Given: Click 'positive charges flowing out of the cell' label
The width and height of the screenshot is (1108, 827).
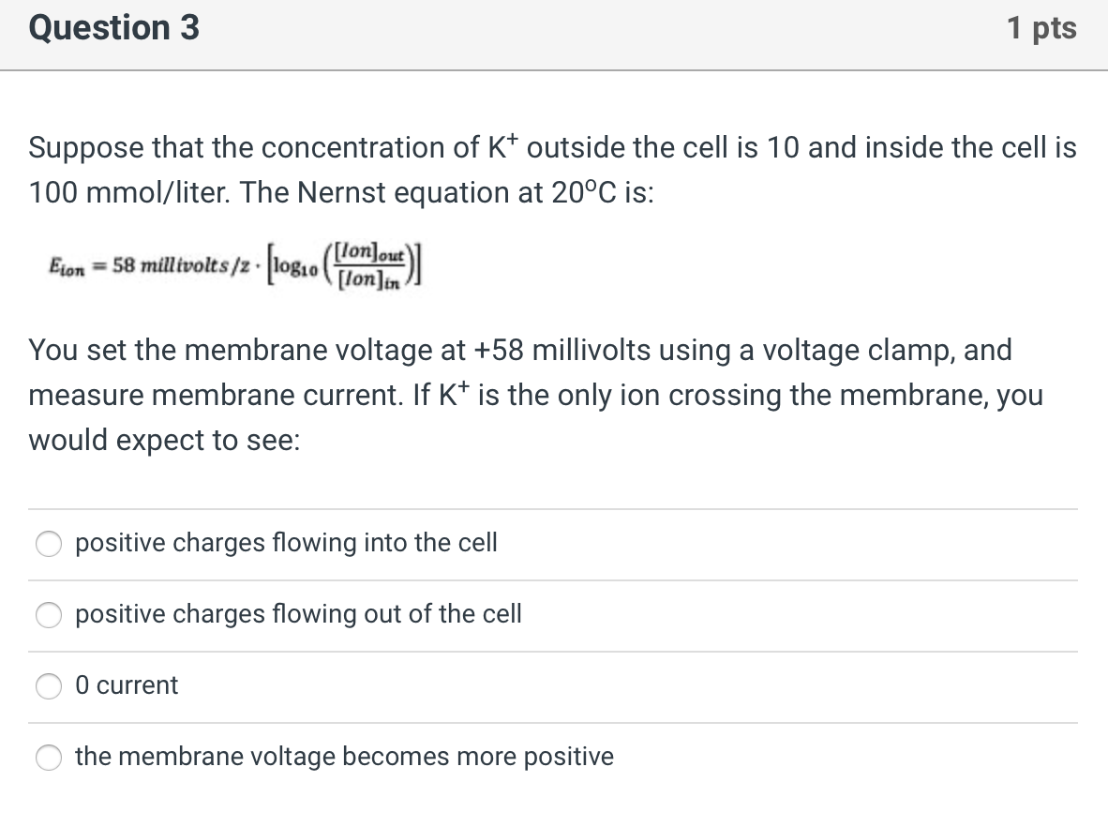Looking at the screenshot, I should tap(298, 614).
